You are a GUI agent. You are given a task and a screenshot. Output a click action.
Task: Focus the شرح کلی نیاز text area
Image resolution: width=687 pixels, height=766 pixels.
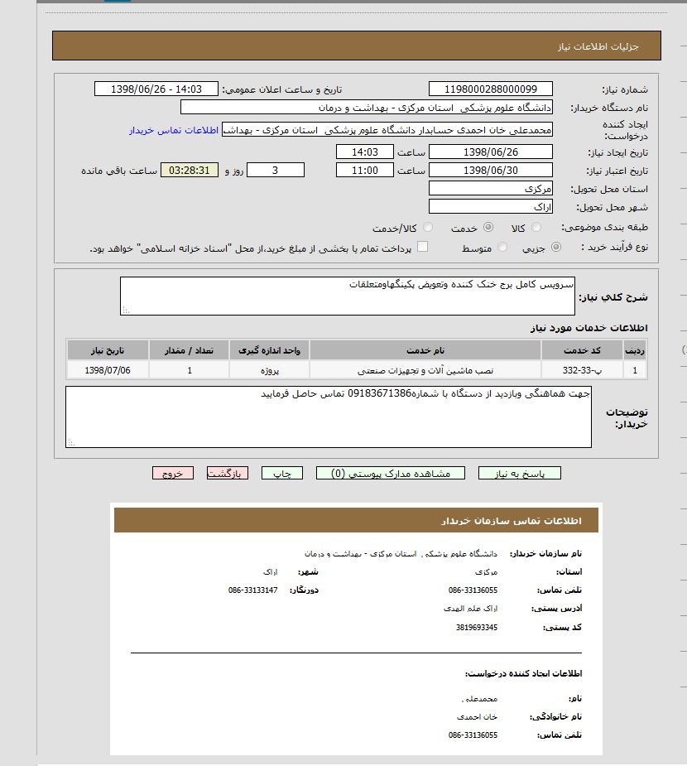(x=347, y=296)
